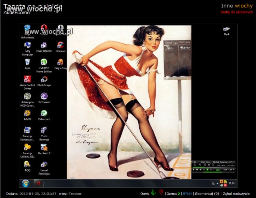
Task: Switch to Opera on the taskbar
Action: (x=39, y=183)
